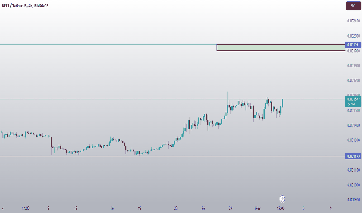Click the 0.001800 price axis label

click(353, 65)
